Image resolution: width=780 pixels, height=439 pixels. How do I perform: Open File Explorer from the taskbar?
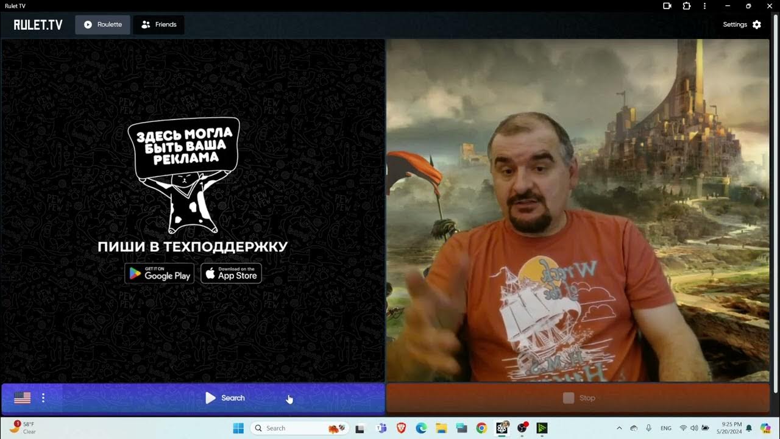441,428
